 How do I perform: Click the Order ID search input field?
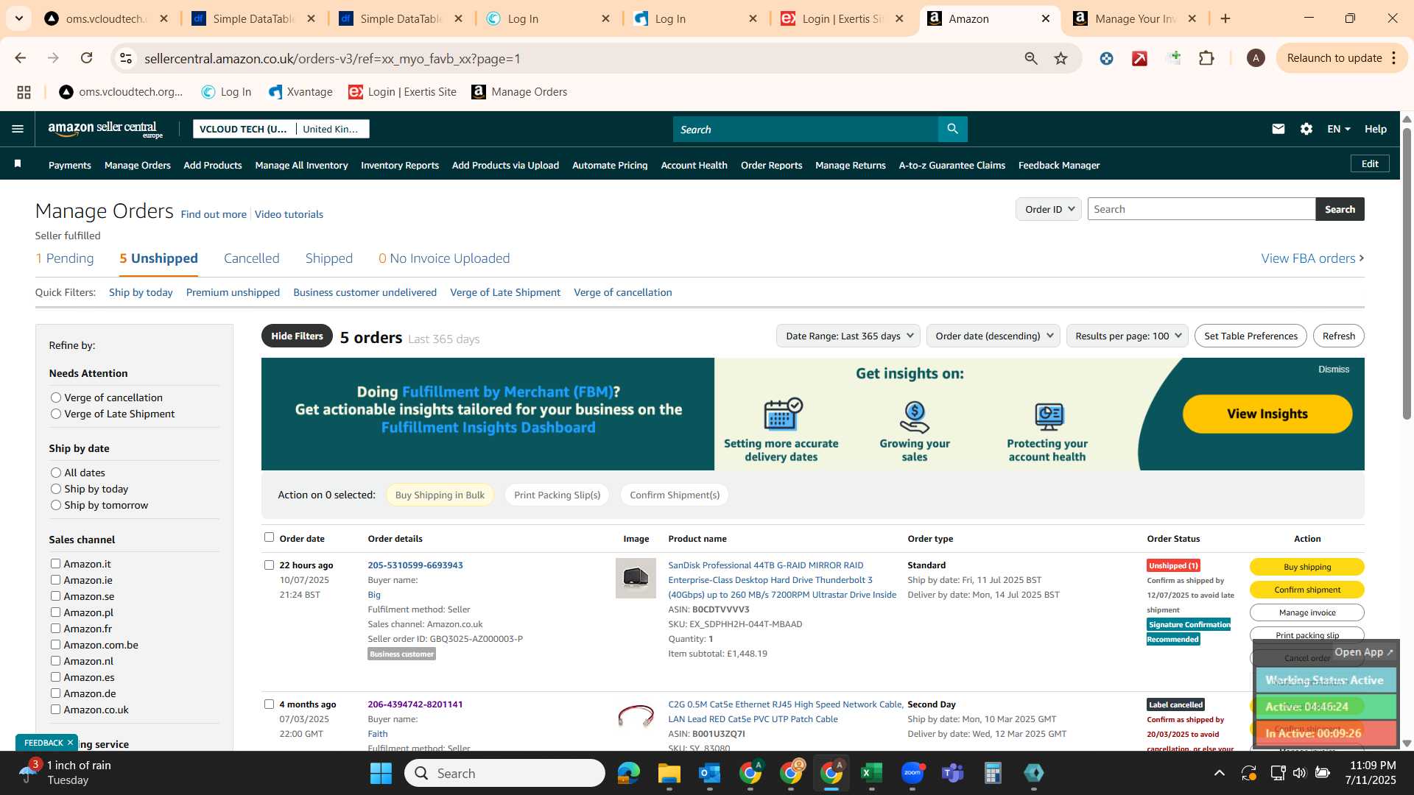1201,209
